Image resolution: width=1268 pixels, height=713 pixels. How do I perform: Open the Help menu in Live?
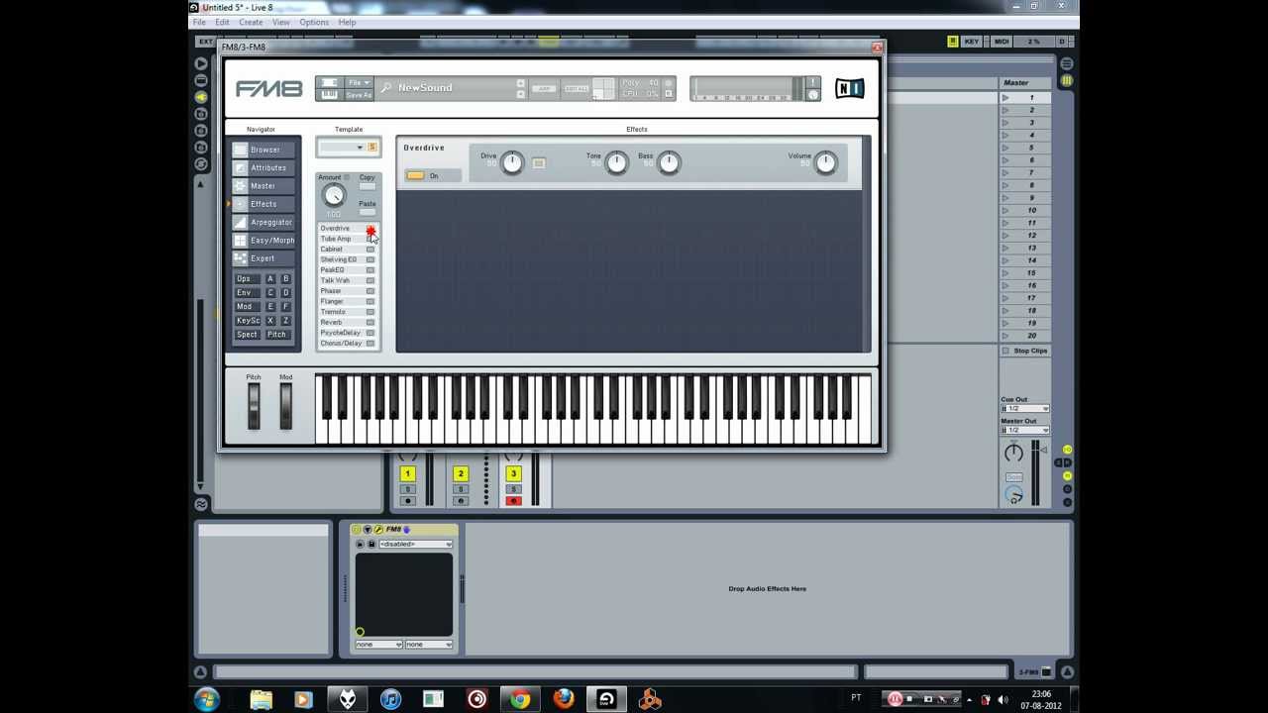[x=347, y=22]
